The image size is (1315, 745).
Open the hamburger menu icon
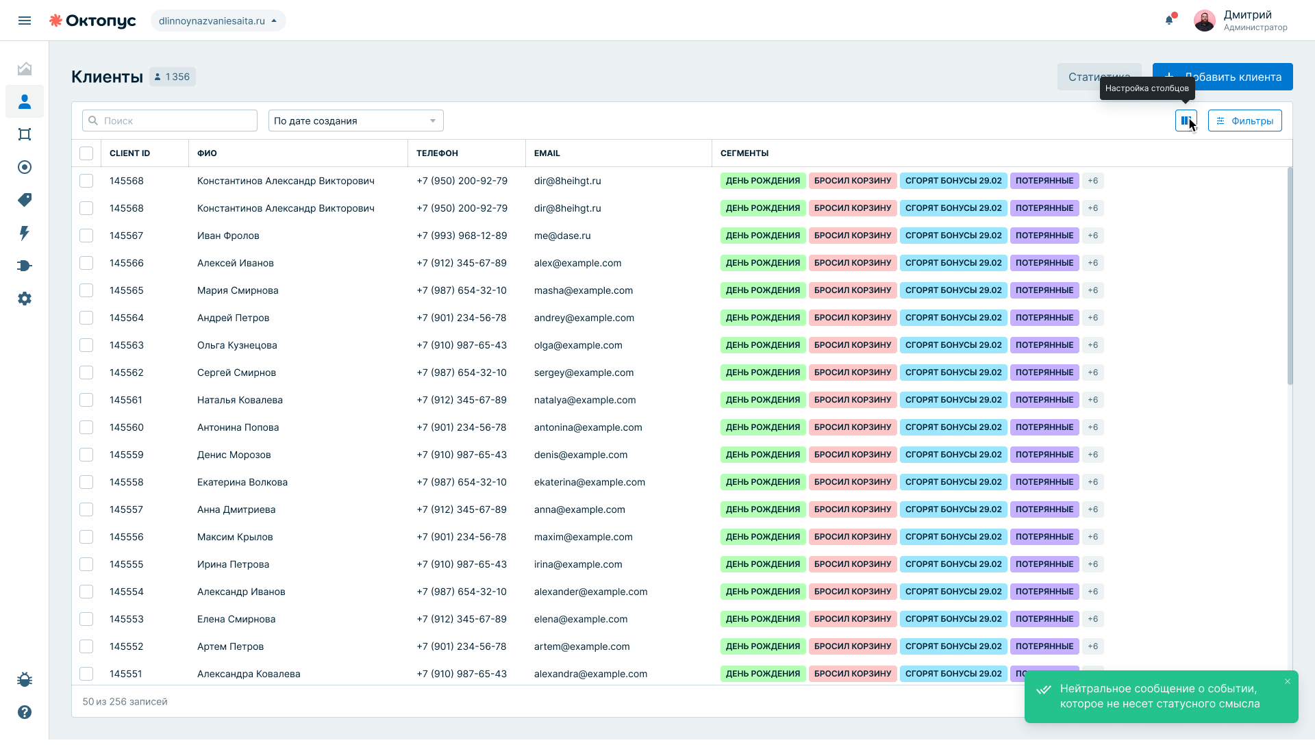pyautogui.click(x=25, y=21)
